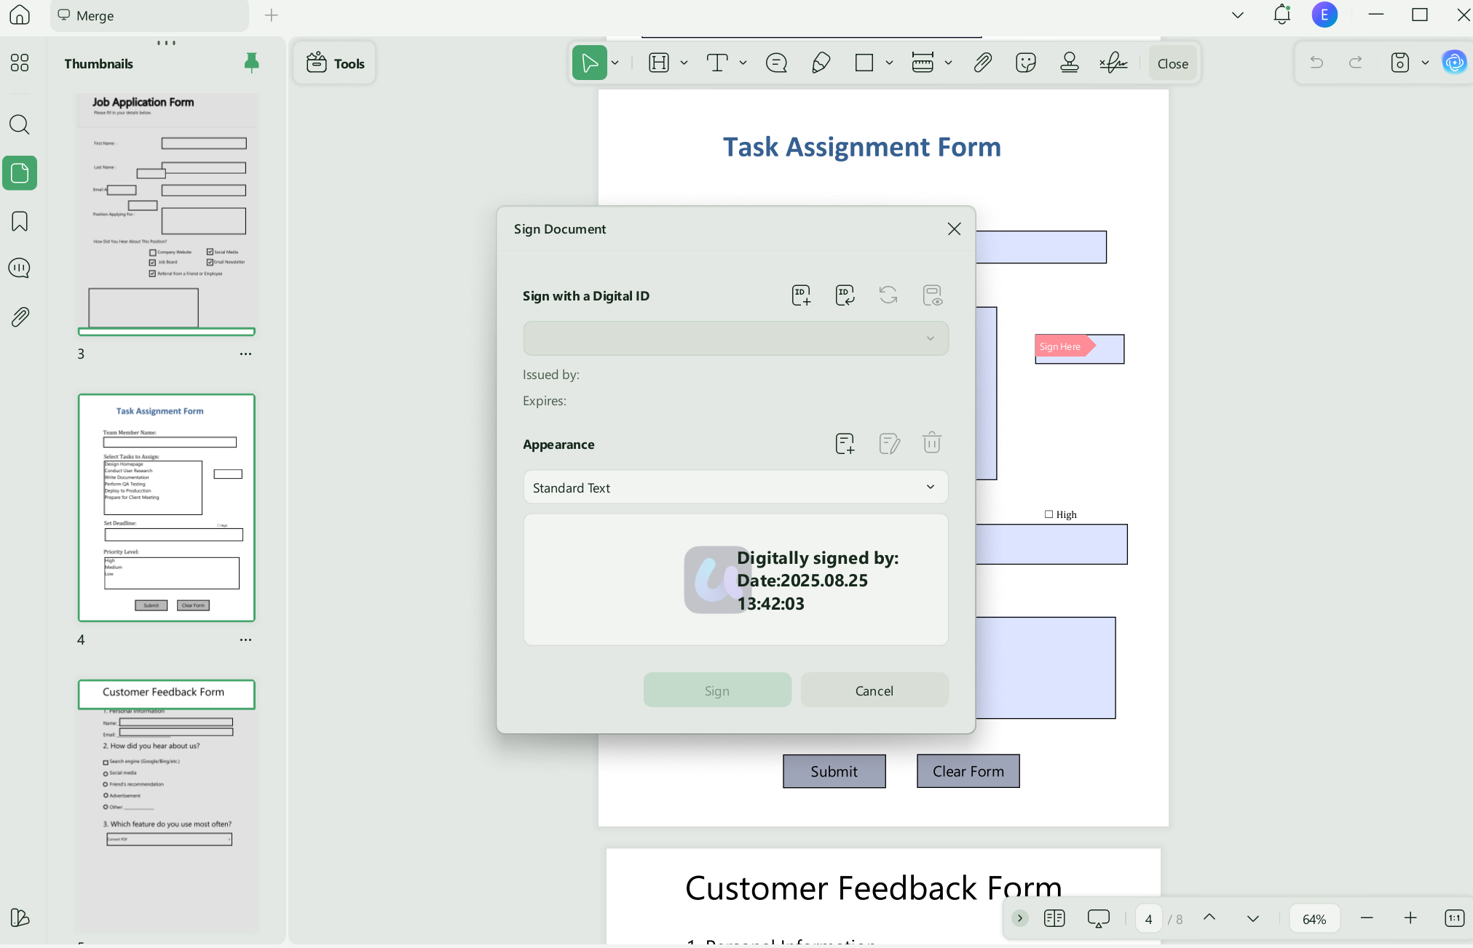The width and height of the screenshot is (1473, 948).
Task: Click the Submit form button
Action: [834, 771]
